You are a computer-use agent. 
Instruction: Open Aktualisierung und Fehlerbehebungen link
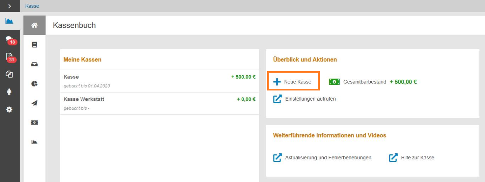pyautogui.click(x=328, y=158)
